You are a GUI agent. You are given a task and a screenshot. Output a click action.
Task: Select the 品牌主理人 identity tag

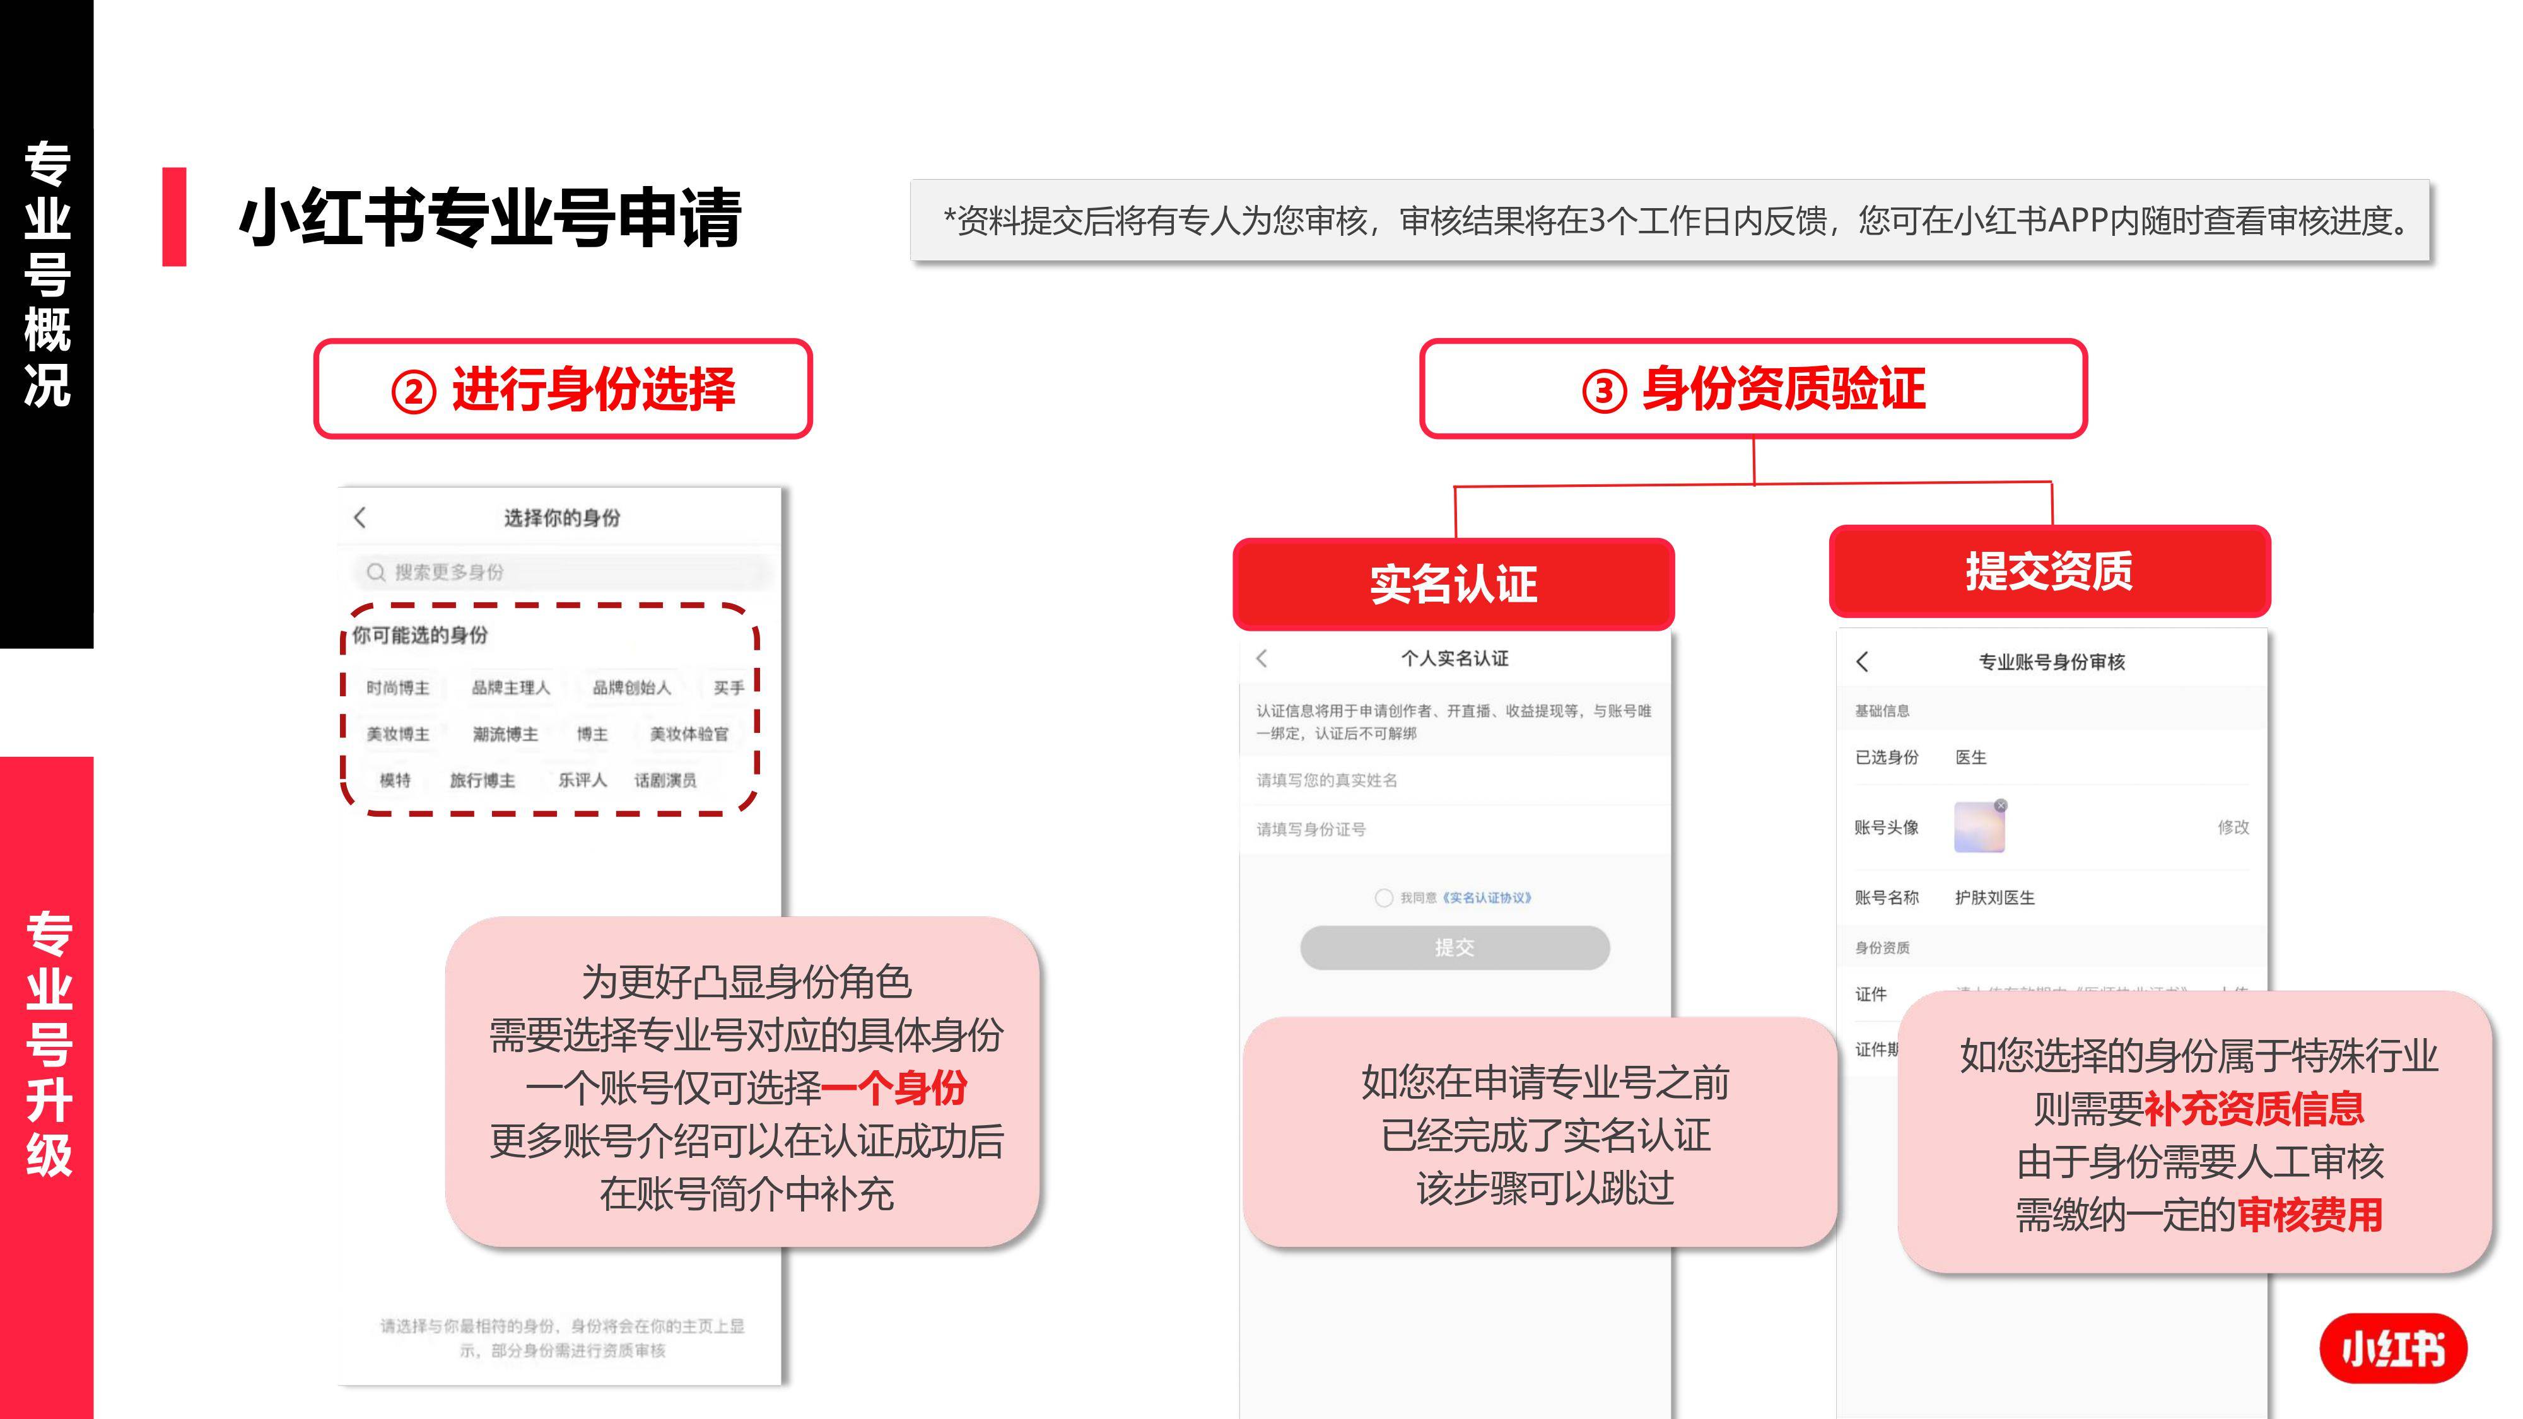coord(510,687)
